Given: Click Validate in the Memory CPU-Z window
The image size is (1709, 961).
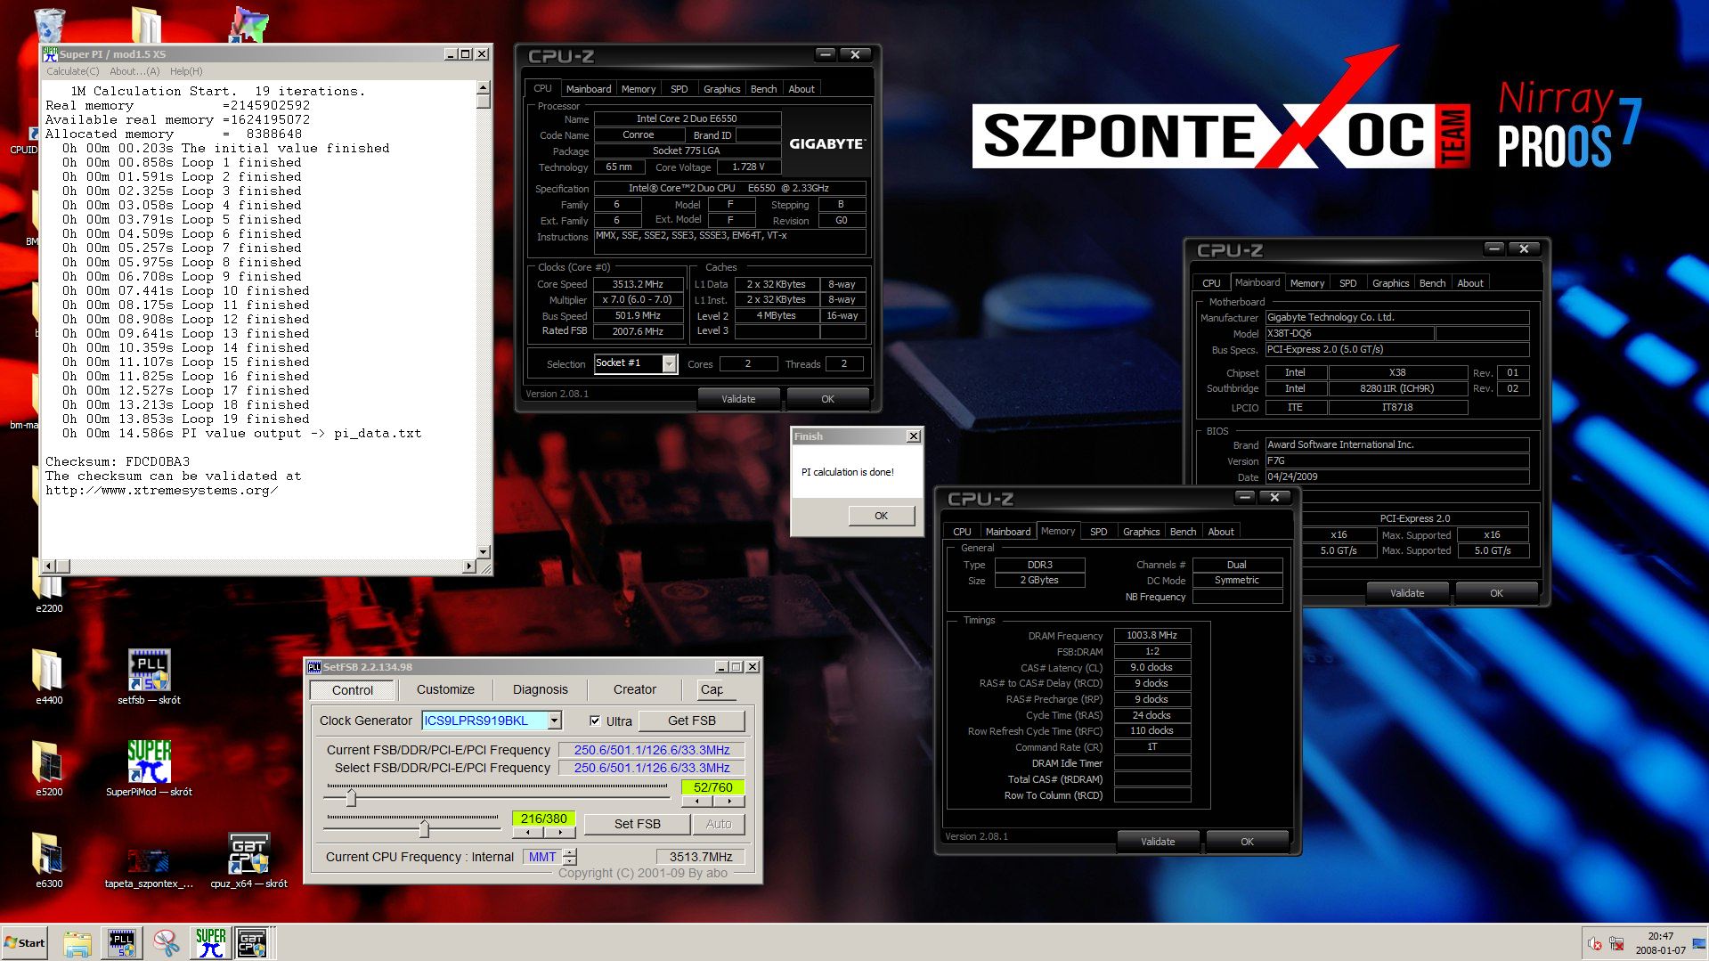Looking at the screenshot, I should pos(1158,842).
